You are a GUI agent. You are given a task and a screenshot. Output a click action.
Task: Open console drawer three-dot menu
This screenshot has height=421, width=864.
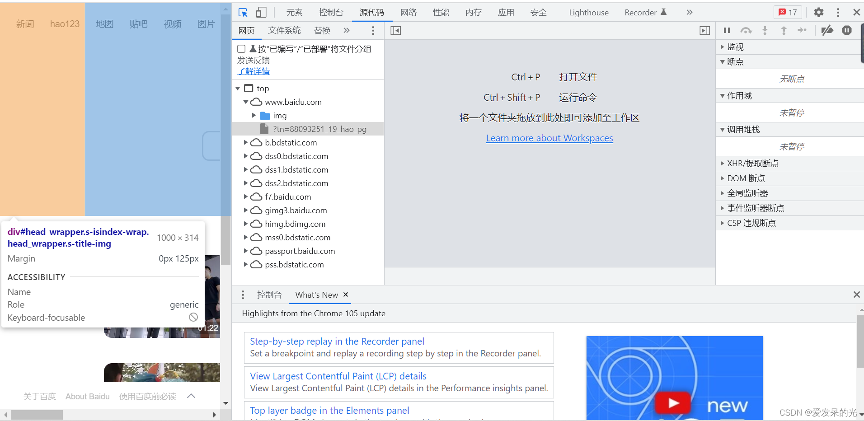tap(243, 295)
